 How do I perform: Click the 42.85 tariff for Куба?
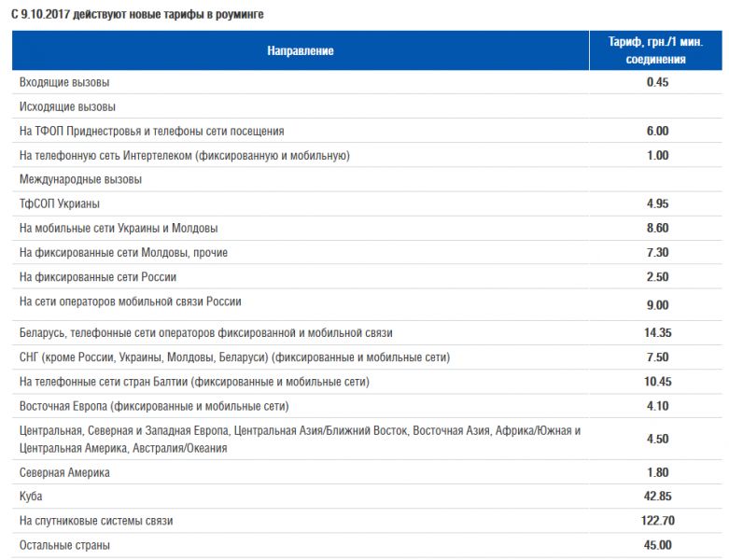click(657, 497)
